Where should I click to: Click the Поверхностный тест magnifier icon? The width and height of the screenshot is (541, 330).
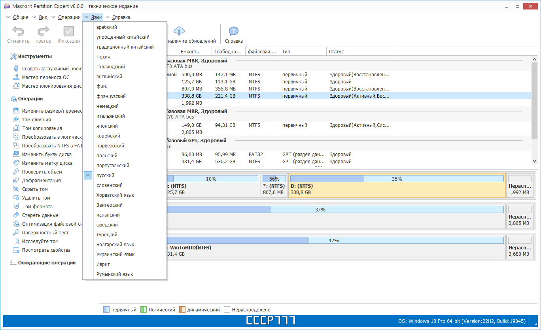point(16,233)
